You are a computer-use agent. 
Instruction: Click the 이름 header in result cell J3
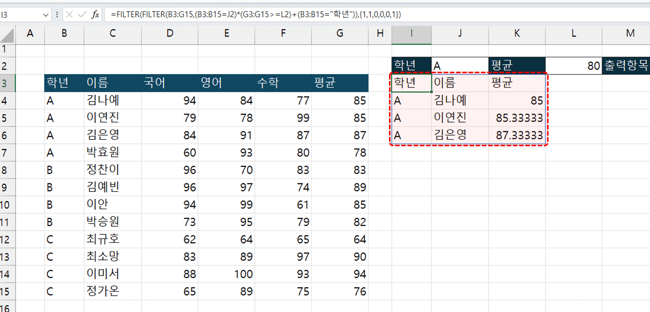click(460, 83)
